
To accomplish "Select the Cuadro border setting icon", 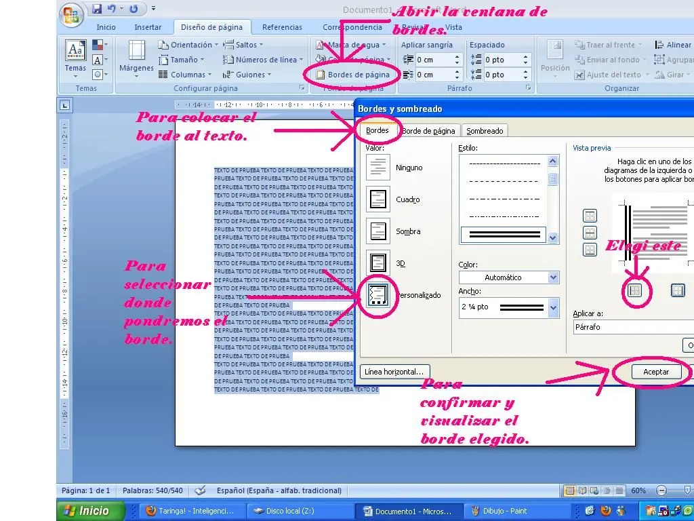I will pyautogui.click(x=378, y=199).
